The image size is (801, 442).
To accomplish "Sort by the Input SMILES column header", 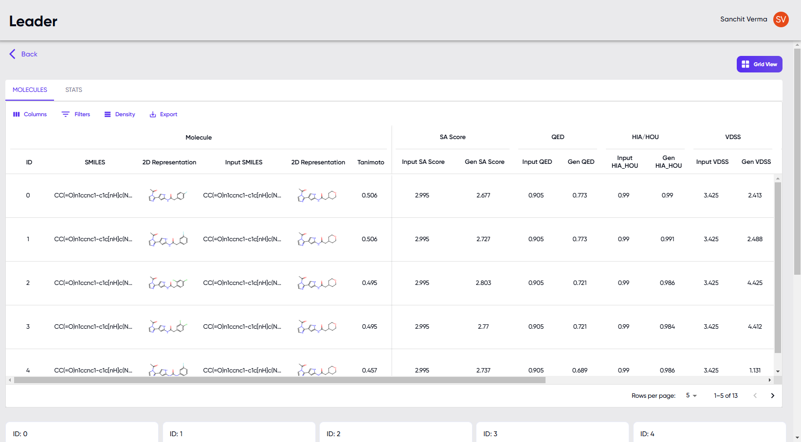I will tap(244, 162).
